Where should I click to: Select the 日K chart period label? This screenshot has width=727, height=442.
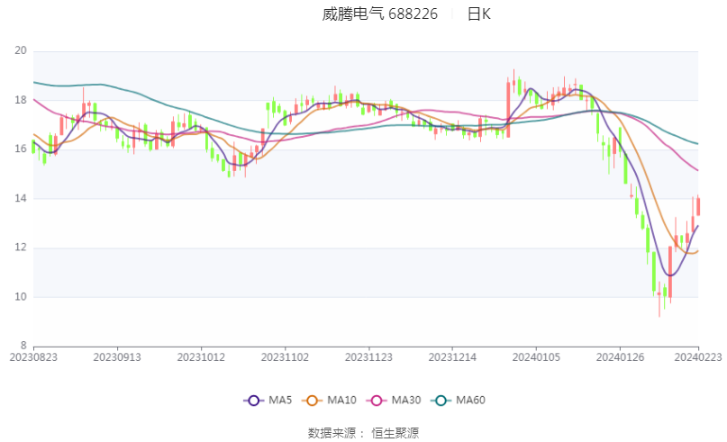(478, 14)
